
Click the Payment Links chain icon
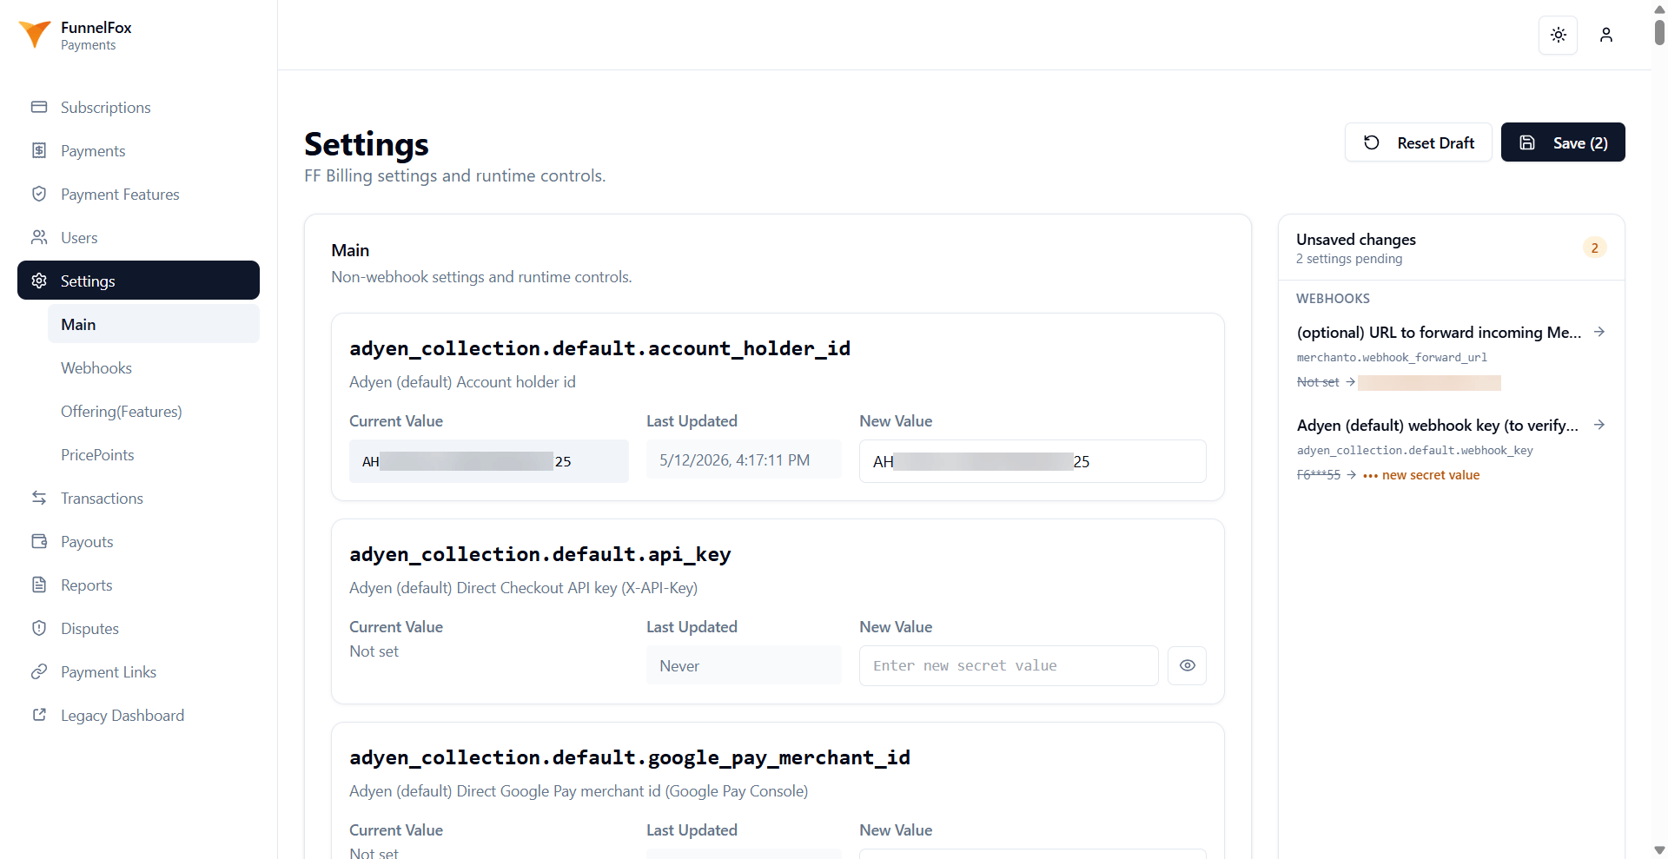(x=39, y=671)
